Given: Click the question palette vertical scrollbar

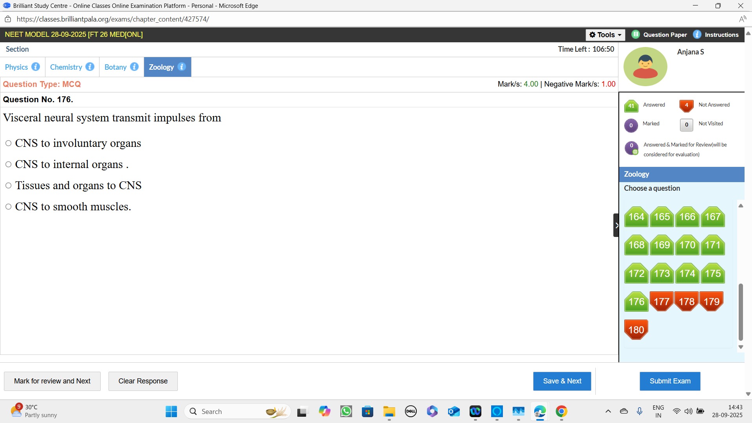Looking at the screenshot, I should (x=741, y=312).
